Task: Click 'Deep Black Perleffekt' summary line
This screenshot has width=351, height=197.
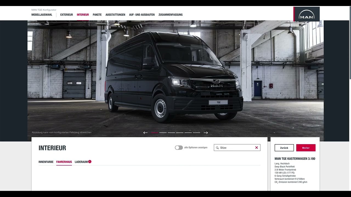Action: click(x=285, y=167)
